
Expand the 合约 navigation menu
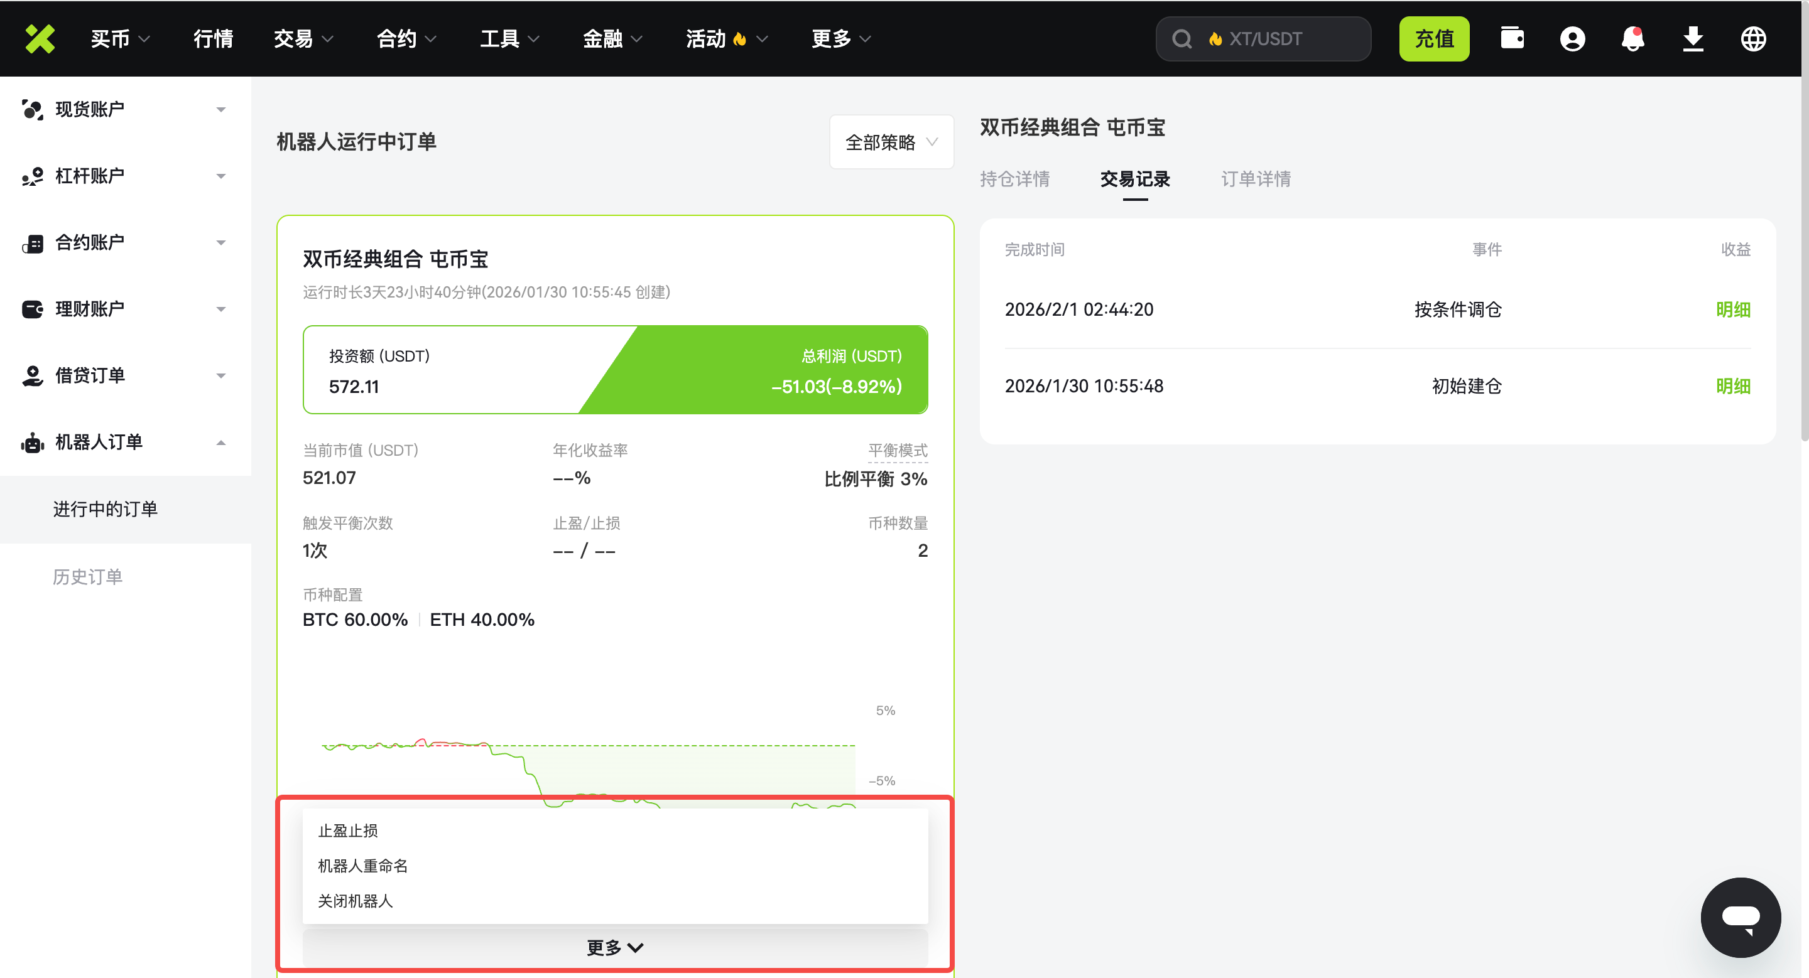click(x=406, y=38)
